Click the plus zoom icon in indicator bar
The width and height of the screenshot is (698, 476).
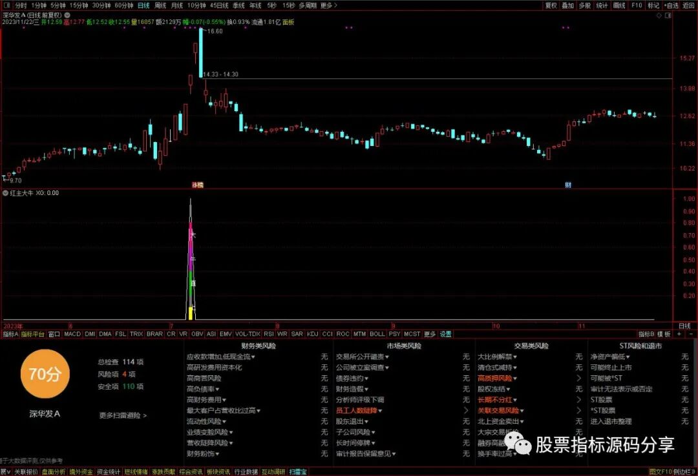pyautogui.click(x=679, y=334)
